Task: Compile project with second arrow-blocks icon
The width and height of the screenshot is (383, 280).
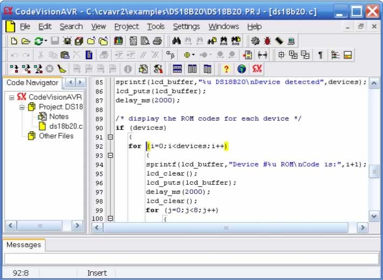Action: tap(26, 69)
